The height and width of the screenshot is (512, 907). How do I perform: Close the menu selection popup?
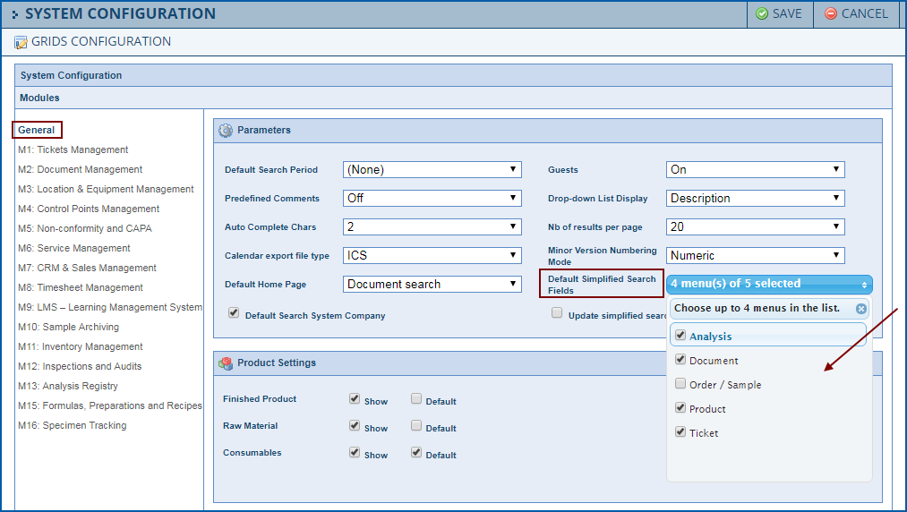pyautogui.click(x=860, y=309)
